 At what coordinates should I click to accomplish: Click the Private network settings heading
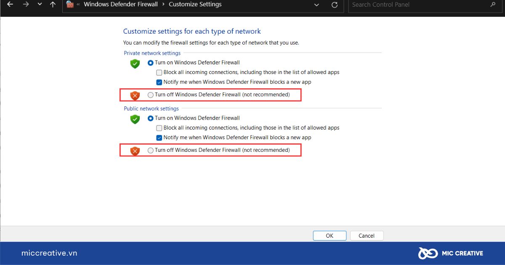[152, 53]
